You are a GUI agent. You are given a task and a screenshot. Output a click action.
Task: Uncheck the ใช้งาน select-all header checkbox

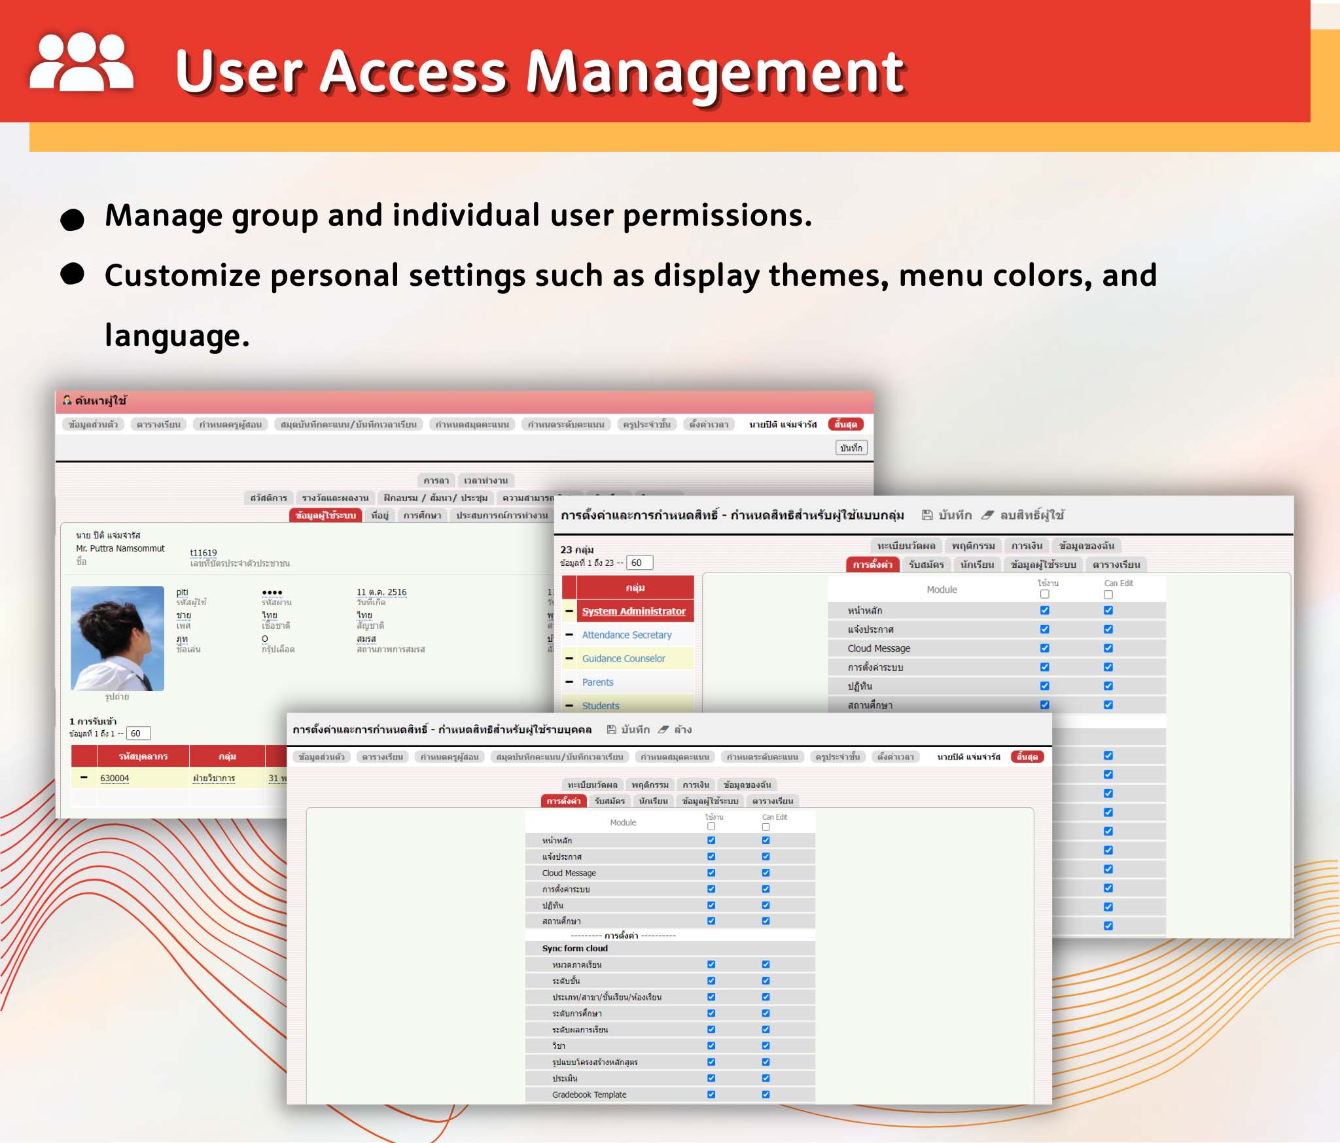tap(711, 825)
